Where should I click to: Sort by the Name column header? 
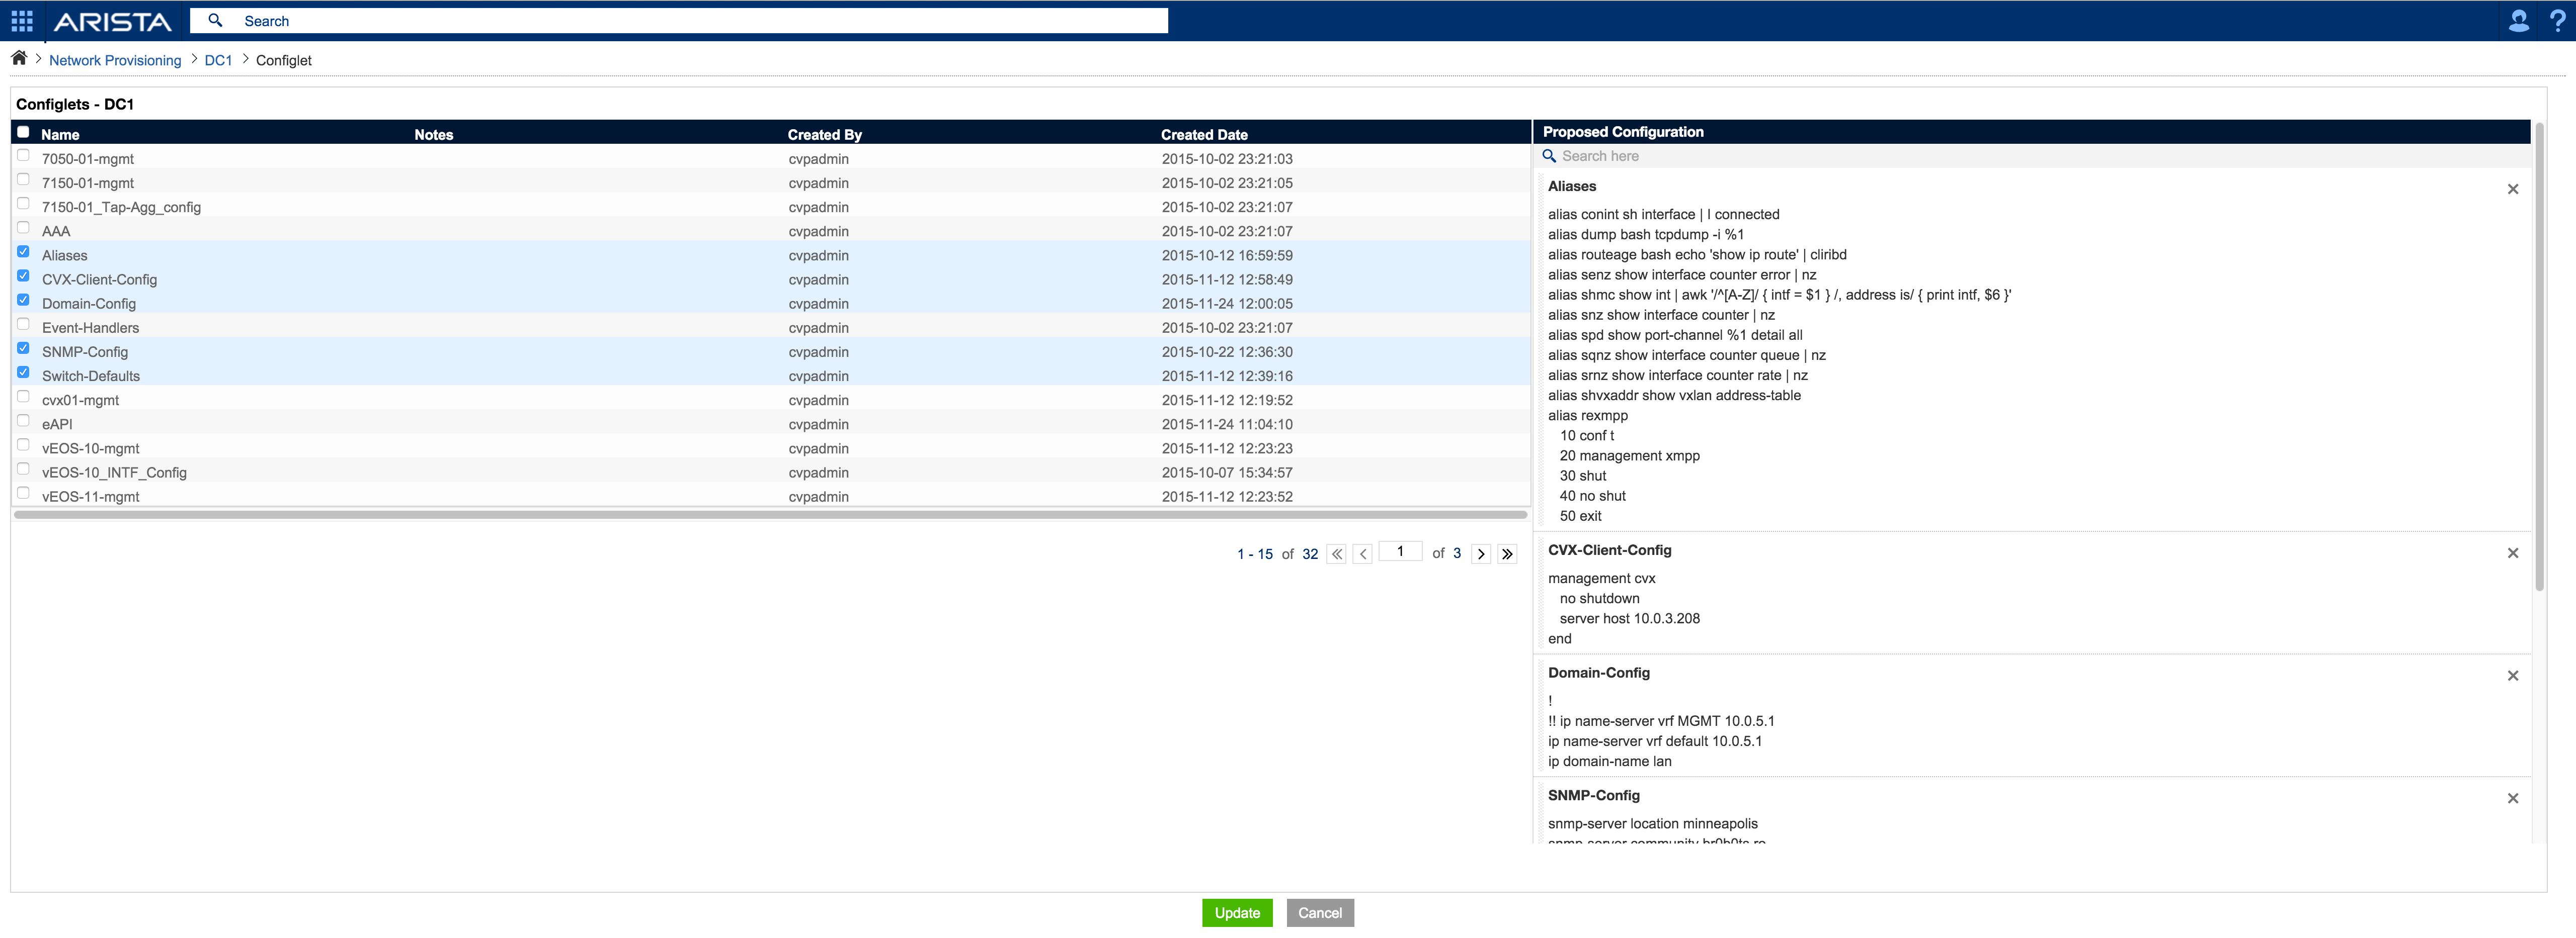tap(60, 135)
